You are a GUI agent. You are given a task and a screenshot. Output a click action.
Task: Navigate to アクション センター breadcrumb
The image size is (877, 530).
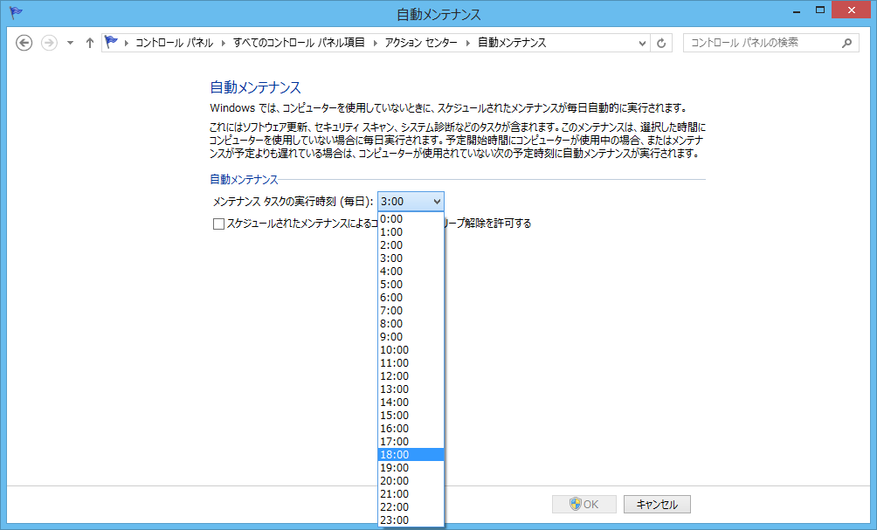click(421, 43)
